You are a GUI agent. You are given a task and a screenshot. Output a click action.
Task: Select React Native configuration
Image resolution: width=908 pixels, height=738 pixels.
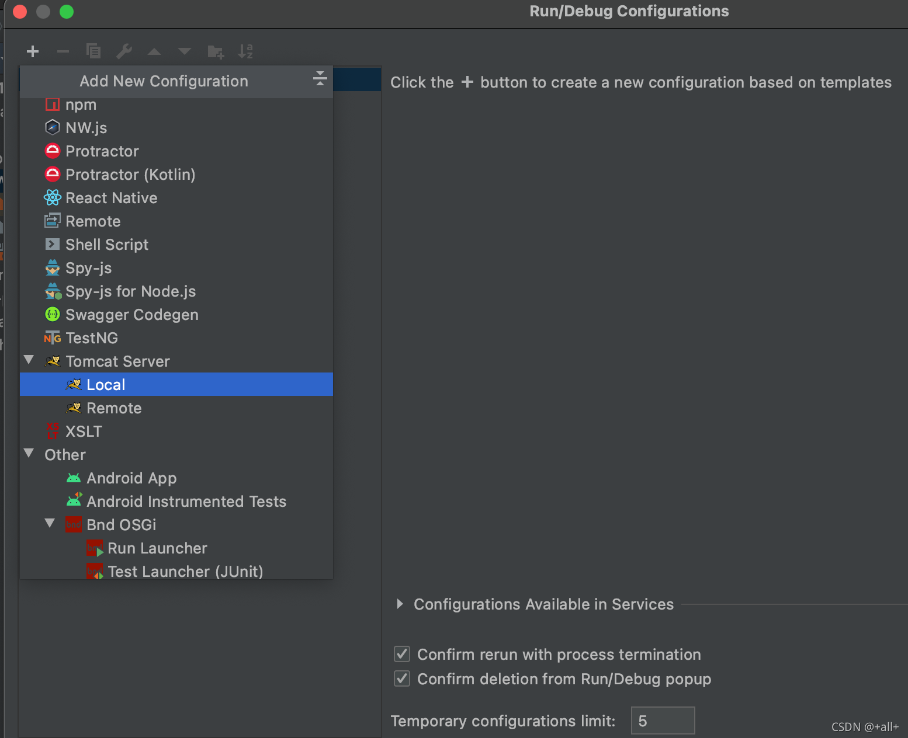[176, 197]
